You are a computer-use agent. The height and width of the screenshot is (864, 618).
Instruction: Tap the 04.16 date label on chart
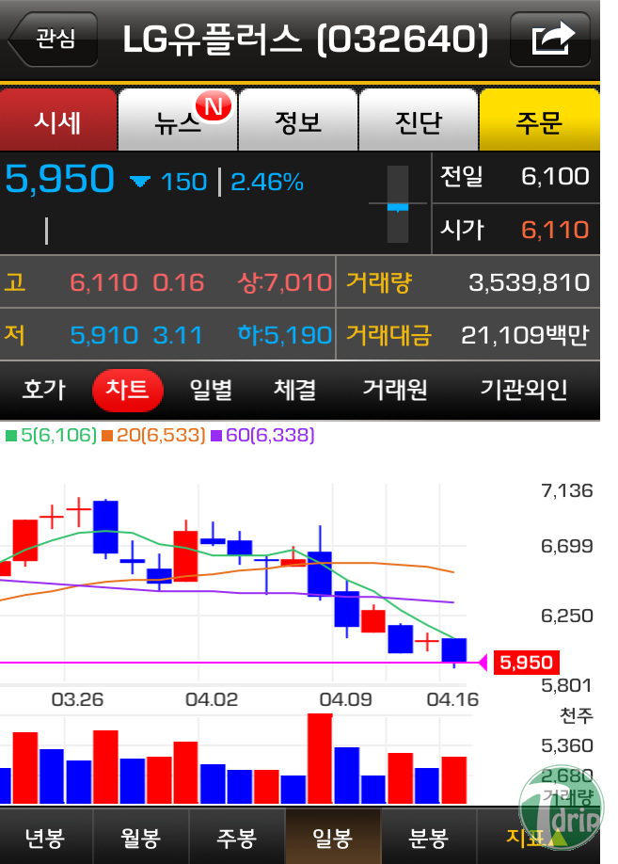(452, 699)
